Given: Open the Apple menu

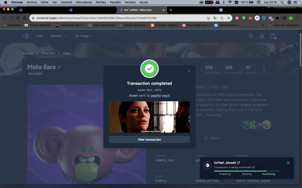Looking at the screenshot, I should (x=6, y=2).
